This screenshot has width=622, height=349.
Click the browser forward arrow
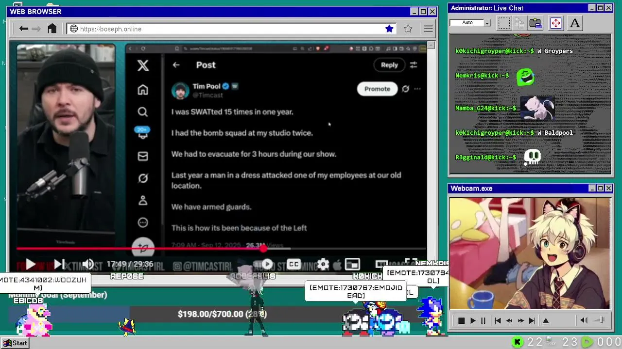coord(36,29)
